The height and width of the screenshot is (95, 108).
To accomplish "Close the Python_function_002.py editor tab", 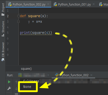I will tap(48, 4).
